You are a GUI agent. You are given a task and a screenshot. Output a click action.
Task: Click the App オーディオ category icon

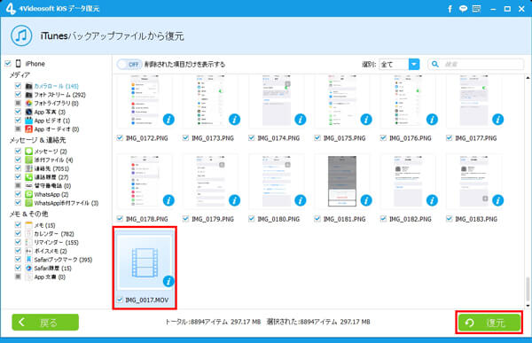tap(29, 129)
